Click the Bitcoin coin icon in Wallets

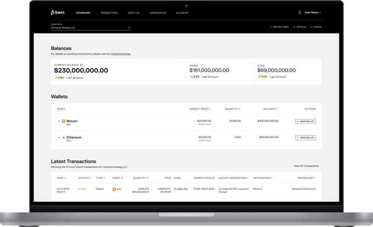click(x=63, y=121)
